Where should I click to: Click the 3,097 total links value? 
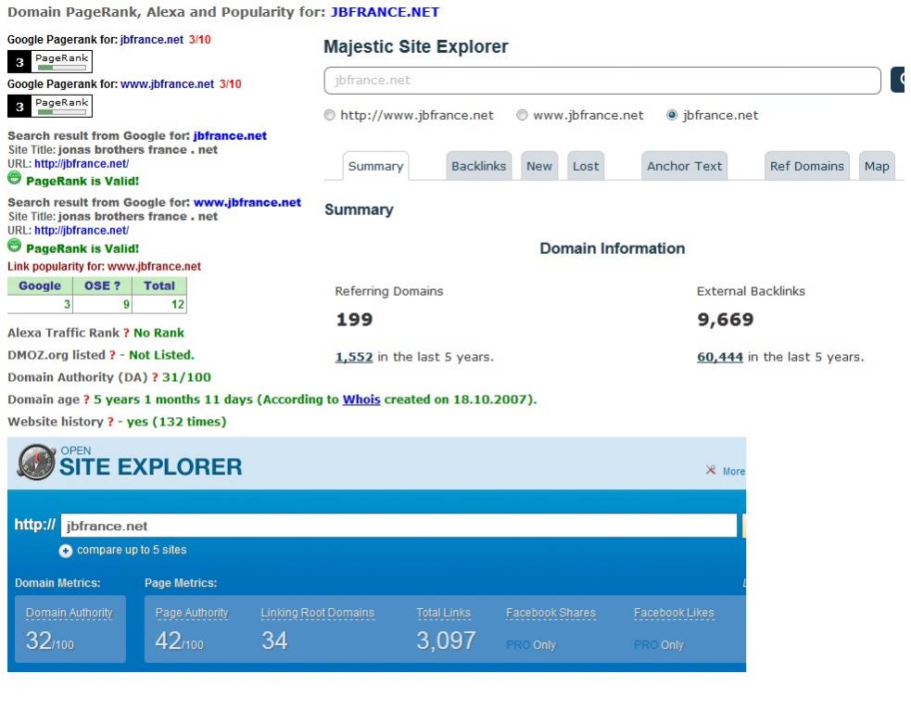(446, 641)
